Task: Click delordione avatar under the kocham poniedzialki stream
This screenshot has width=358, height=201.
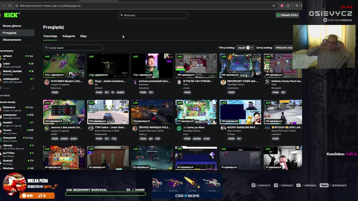Action: coord(135,82)
